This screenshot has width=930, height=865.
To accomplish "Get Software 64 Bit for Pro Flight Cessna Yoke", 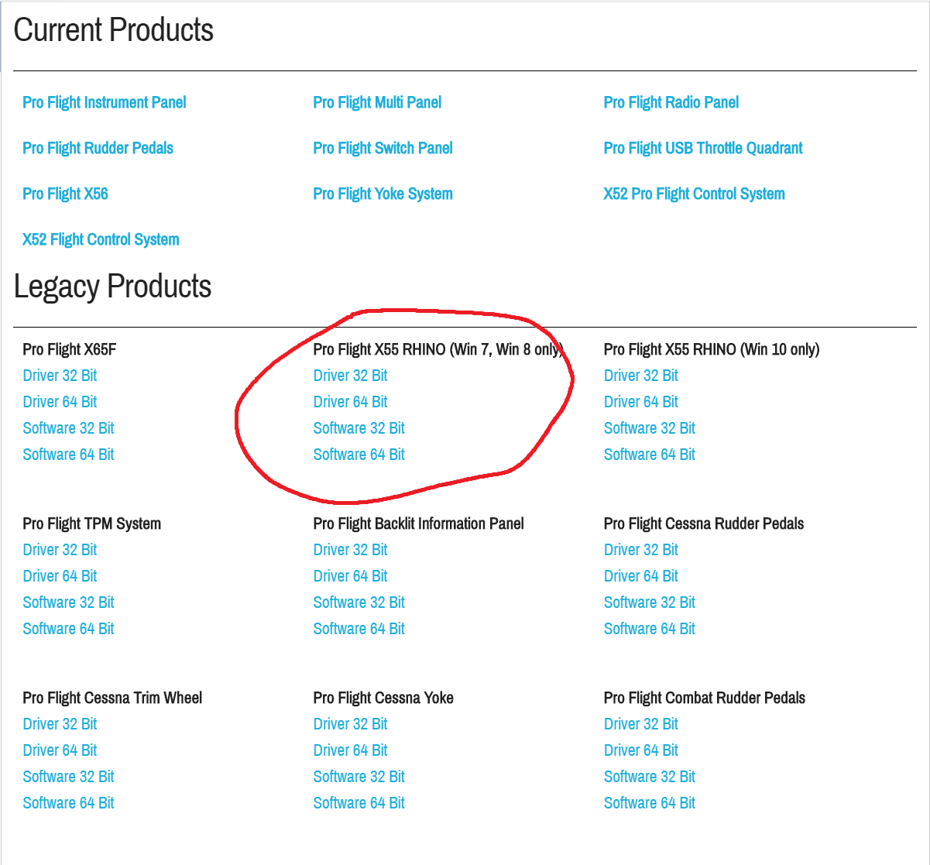I will click(x=359, y=803).
